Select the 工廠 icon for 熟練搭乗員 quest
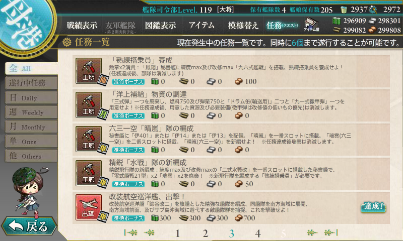Image resolution: width=403 pixels, height=241 pixels. 89,71
